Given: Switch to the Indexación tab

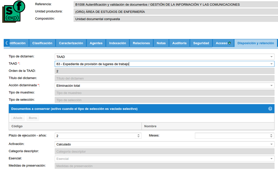Looking at the screenshot, I should point(117,43).
